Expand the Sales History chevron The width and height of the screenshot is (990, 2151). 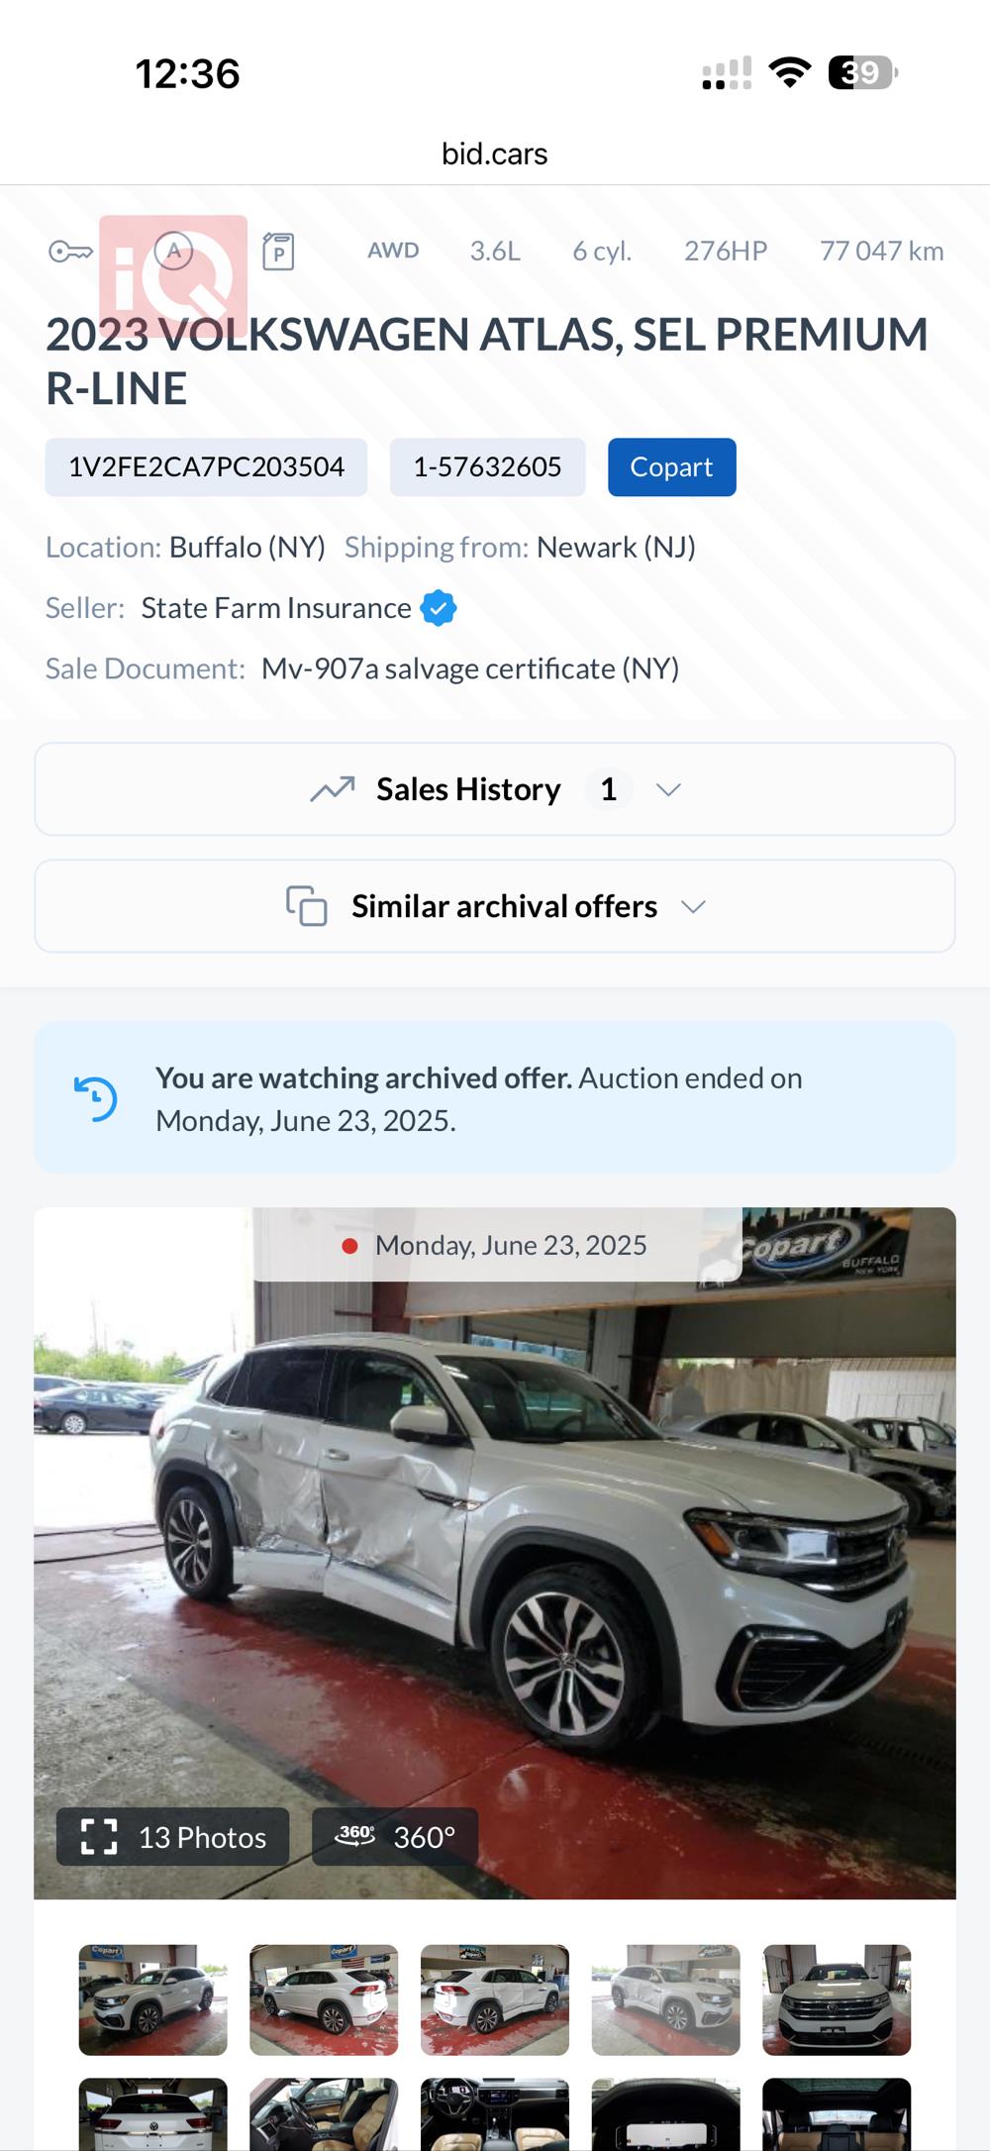point(669,789)
